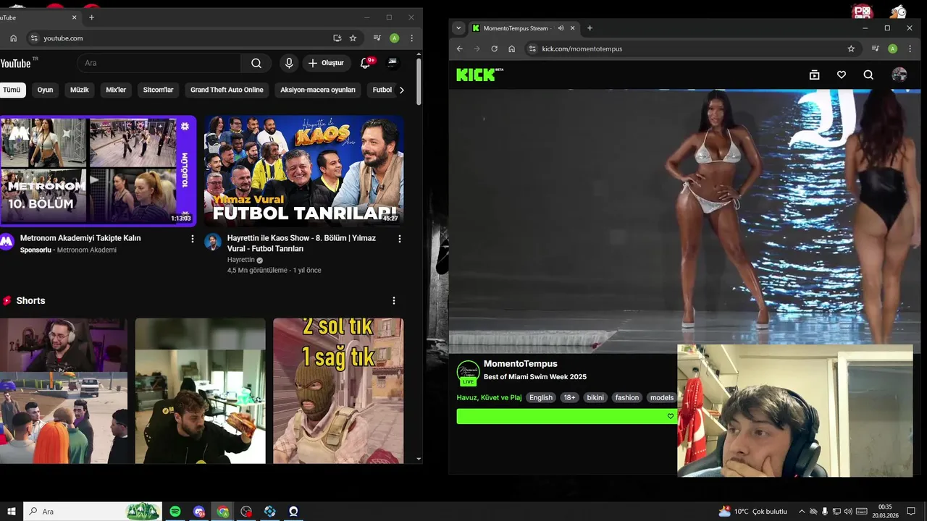Open Kick browse/clips icon in header
The height and width of the screenshot is (521, 927).
814,75
